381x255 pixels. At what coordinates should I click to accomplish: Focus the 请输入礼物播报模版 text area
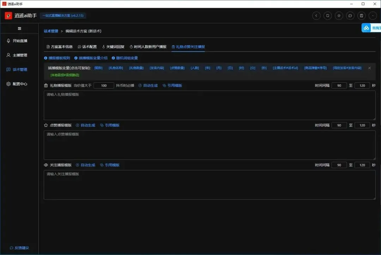(210, 105)
